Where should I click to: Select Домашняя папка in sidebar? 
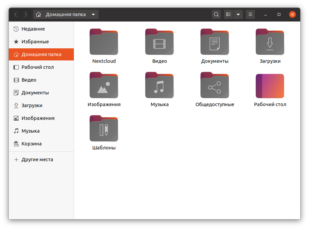tap(41, 54)
